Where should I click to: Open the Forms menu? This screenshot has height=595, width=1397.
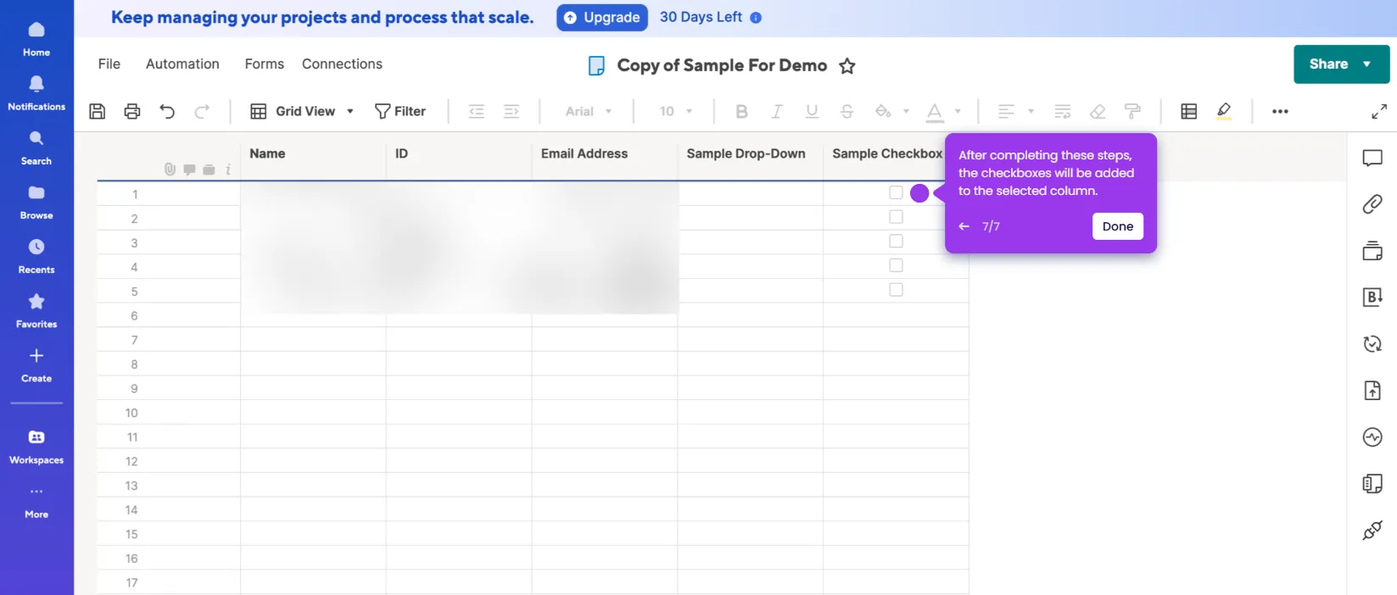[265, 64]
